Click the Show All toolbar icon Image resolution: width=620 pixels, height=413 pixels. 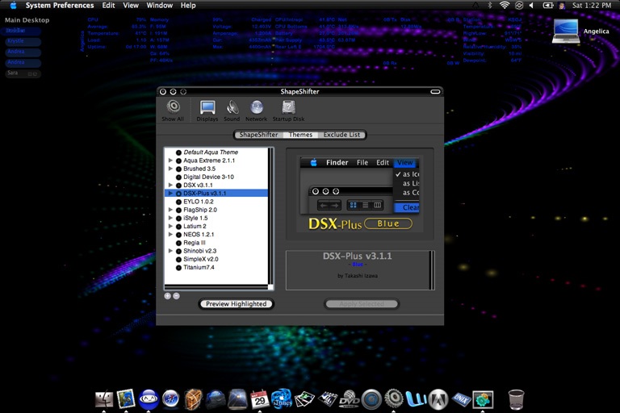coord(173,111)
